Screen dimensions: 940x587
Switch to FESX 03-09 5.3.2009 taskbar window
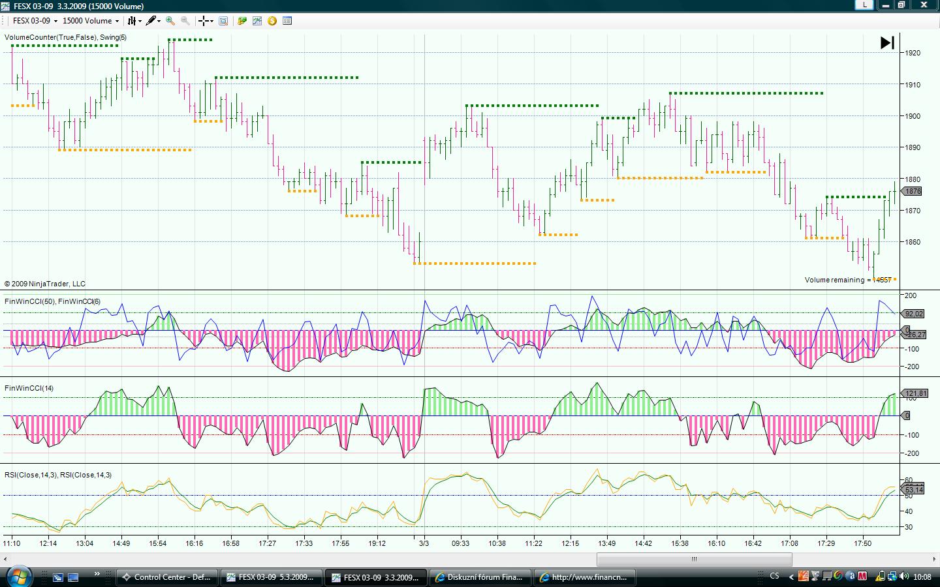click(272, 577)
